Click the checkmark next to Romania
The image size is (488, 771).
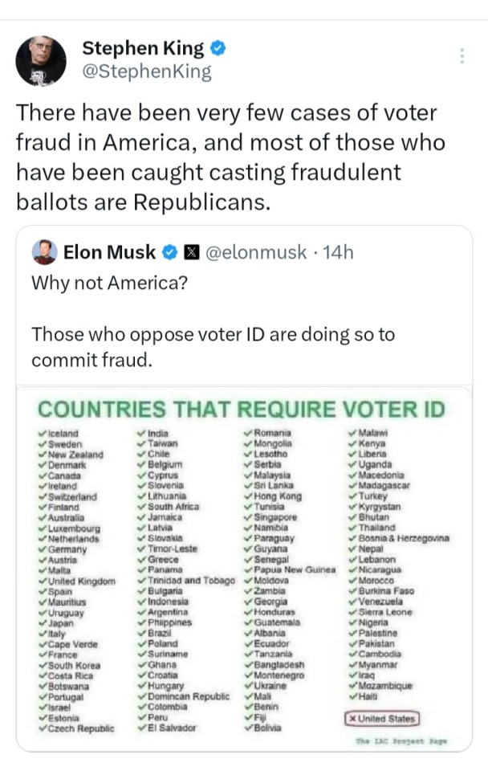246,434
